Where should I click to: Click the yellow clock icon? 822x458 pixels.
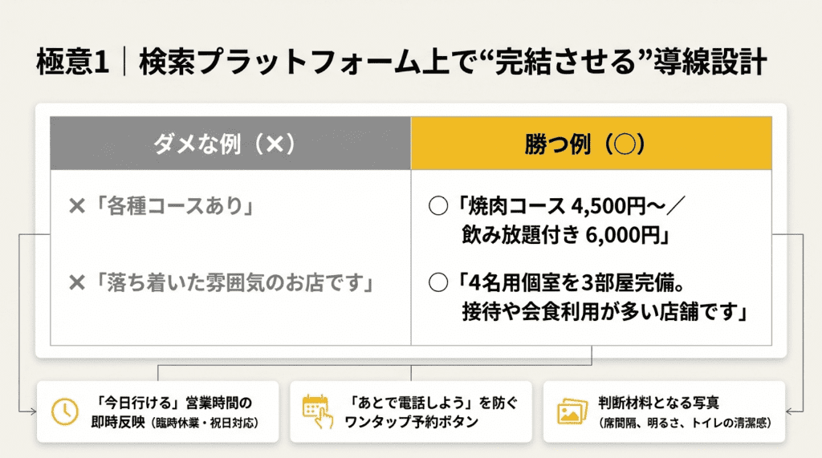(63, 411)
